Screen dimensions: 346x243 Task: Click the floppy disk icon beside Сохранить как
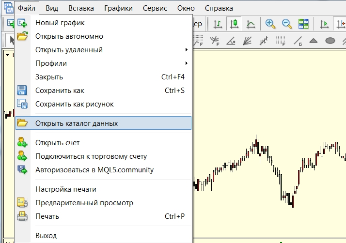click(x=22, y=91)
